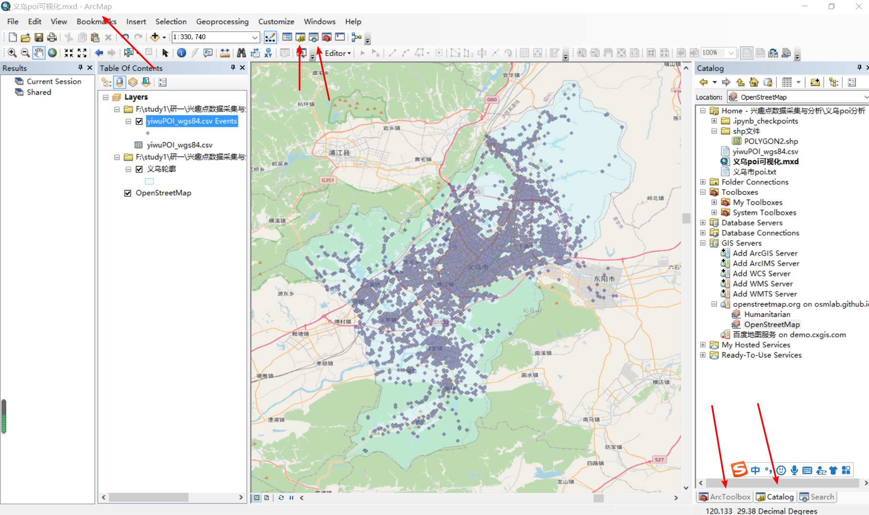This screenshot has width=869, height=515.
Task: Open the Geoprocessing menu
Action: coord(222,22)
